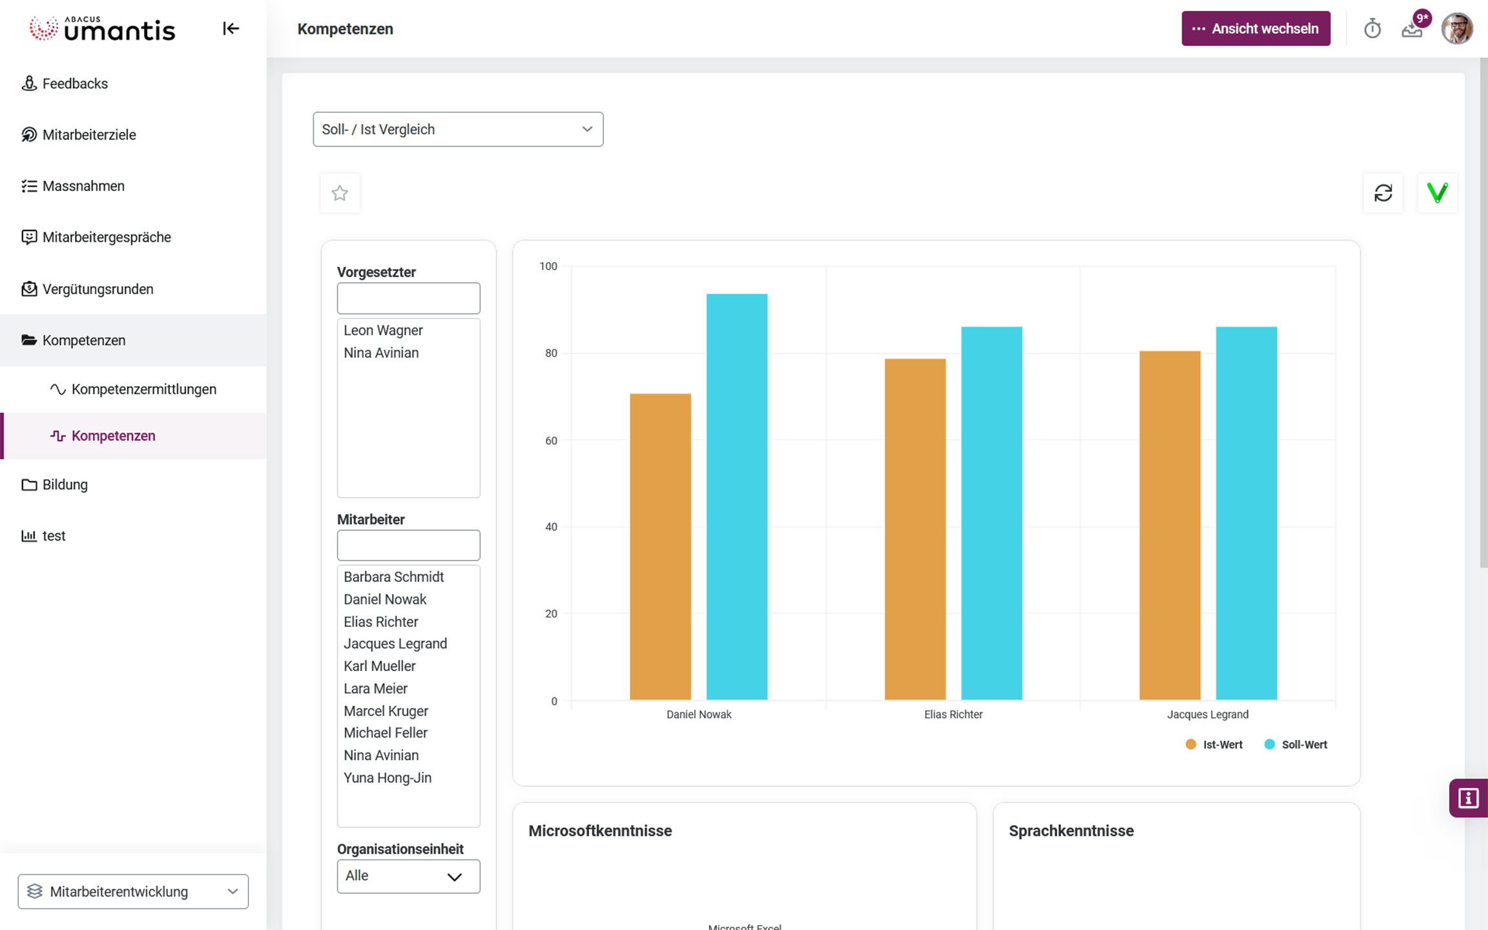The width and height of the screenshot is (1488, 930).
Task: Open Kompetenzermittlungen submenu item
Action: (143, 389)
